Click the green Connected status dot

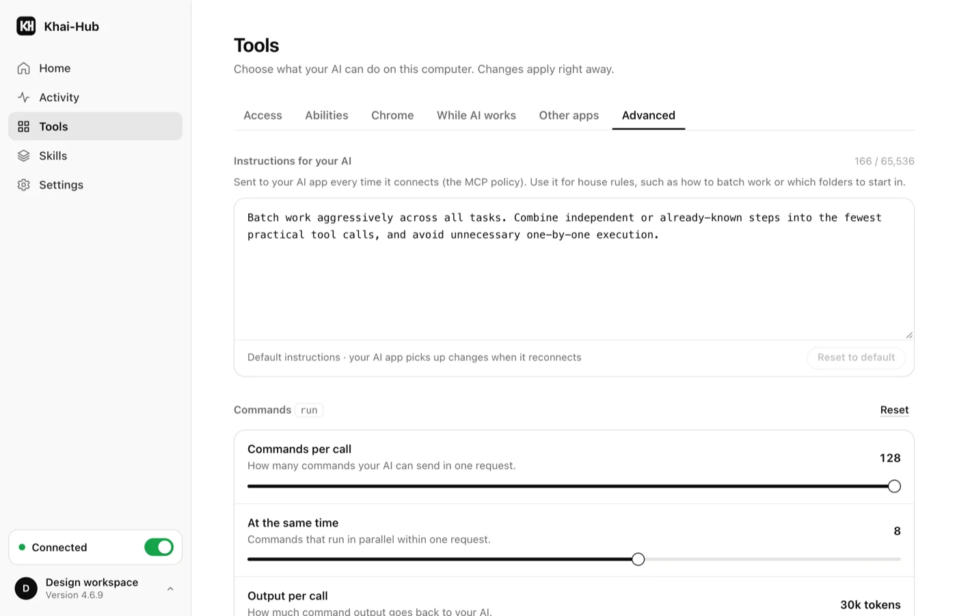[22, 547]
